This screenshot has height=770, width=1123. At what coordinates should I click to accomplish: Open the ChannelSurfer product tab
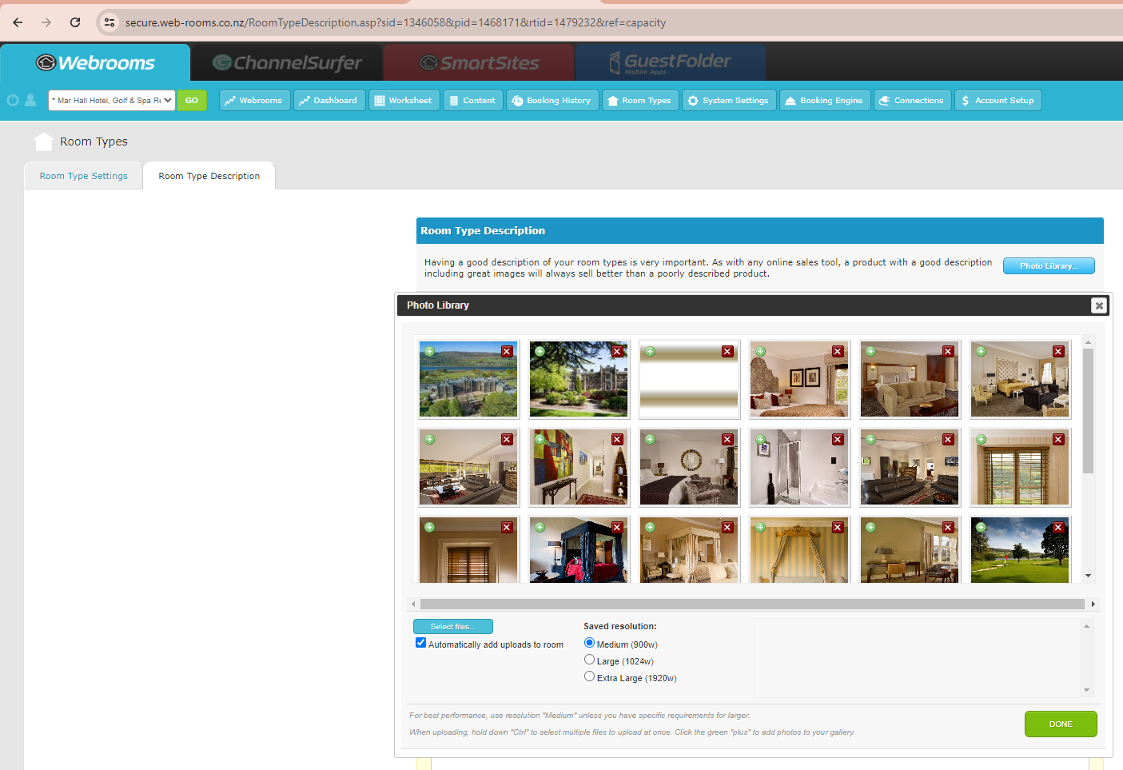click(x=287, y=62)
